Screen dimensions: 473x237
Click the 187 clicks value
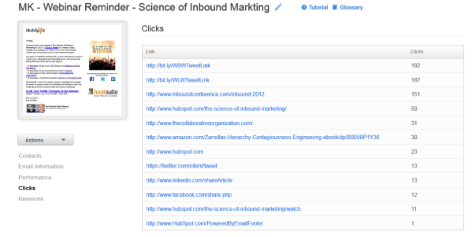[416, 80]
